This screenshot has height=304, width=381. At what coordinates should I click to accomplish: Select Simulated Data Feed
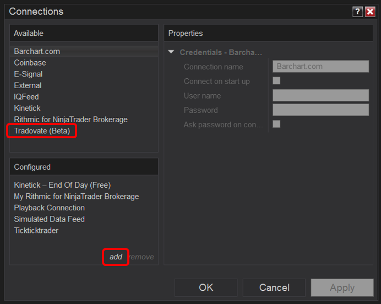point(84,219)
